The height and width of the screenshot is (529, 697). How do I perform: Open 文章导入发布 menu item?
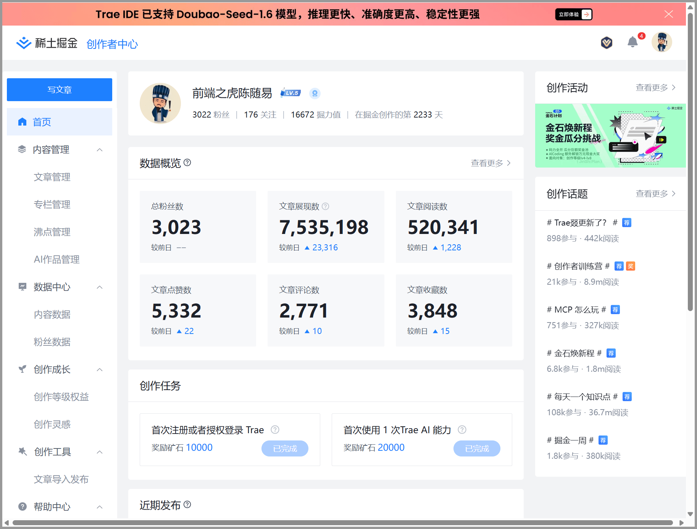point(61,479)
